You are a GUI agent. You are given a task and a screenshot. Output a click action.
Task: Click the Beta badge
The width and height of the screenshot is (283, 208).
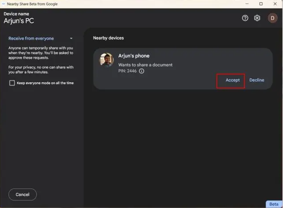click(274, 204)
